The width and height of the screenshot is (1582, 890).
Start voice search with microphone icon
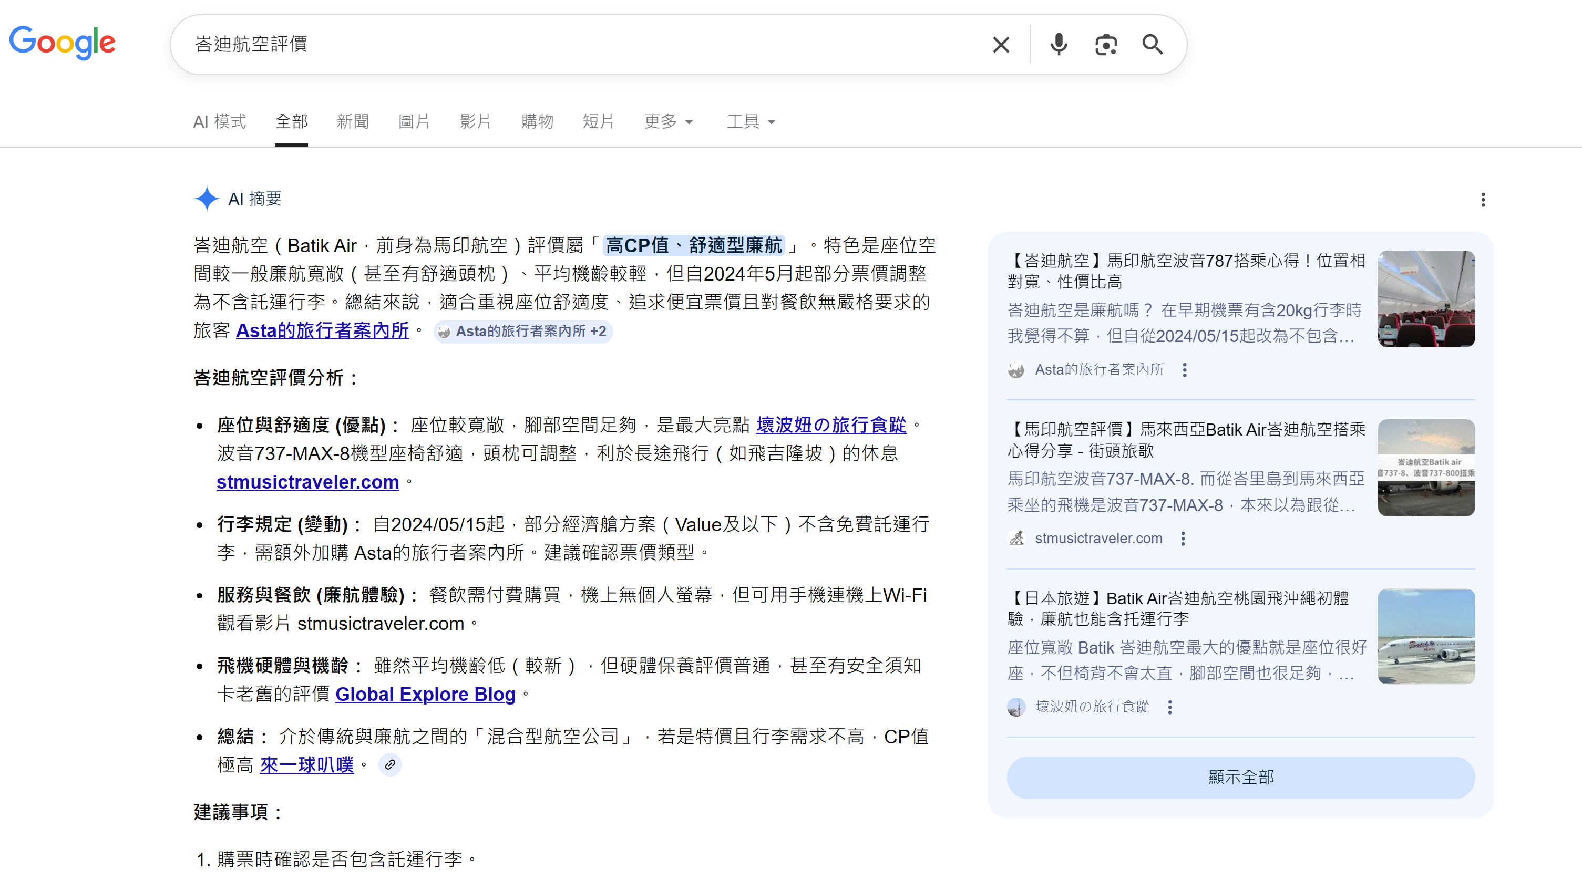point(1059,45)
